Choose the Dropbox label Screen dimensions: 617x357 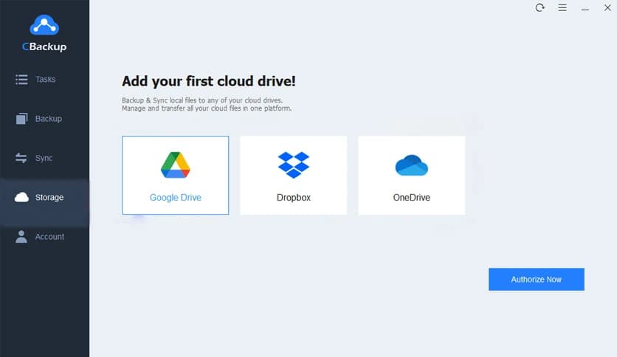click(294, 198)
